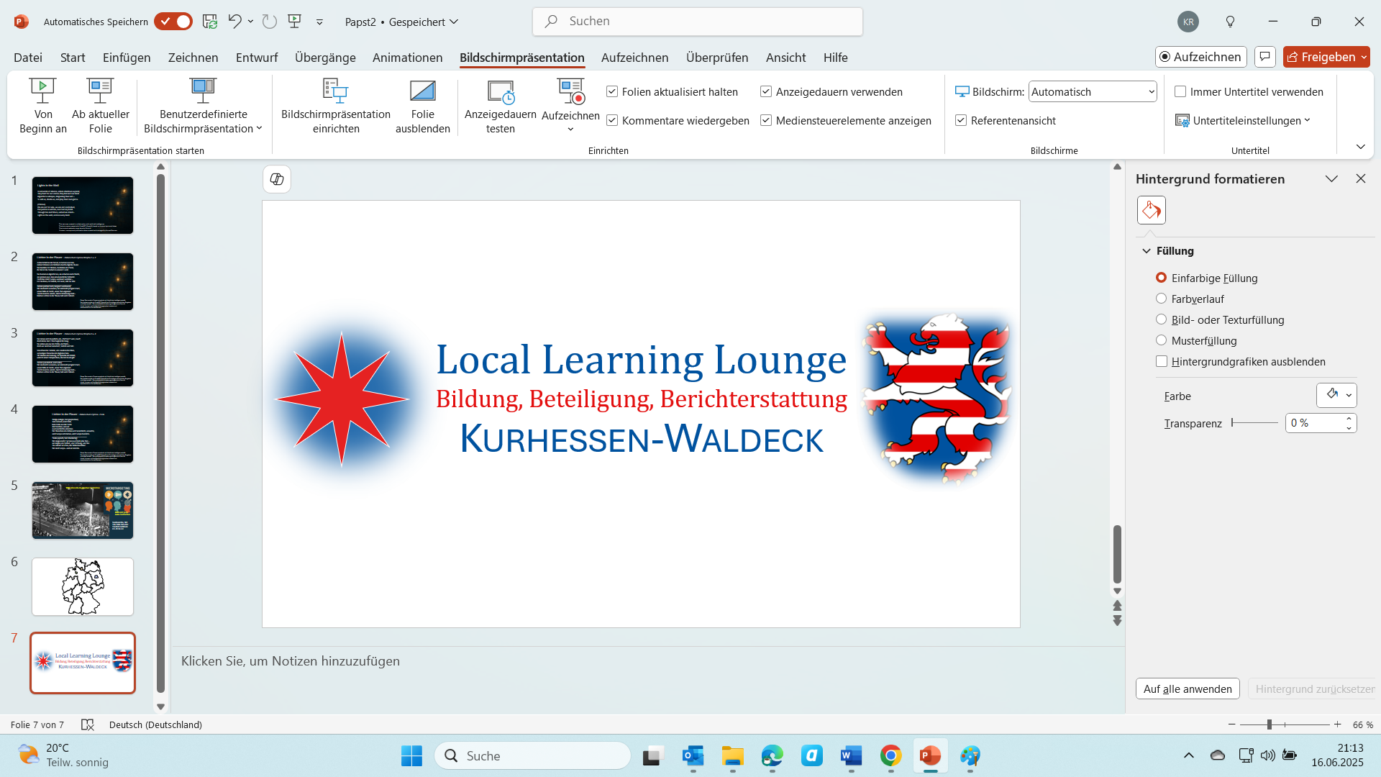
Task: Switch to Entwurf tab
Action: tap(257, 57)
